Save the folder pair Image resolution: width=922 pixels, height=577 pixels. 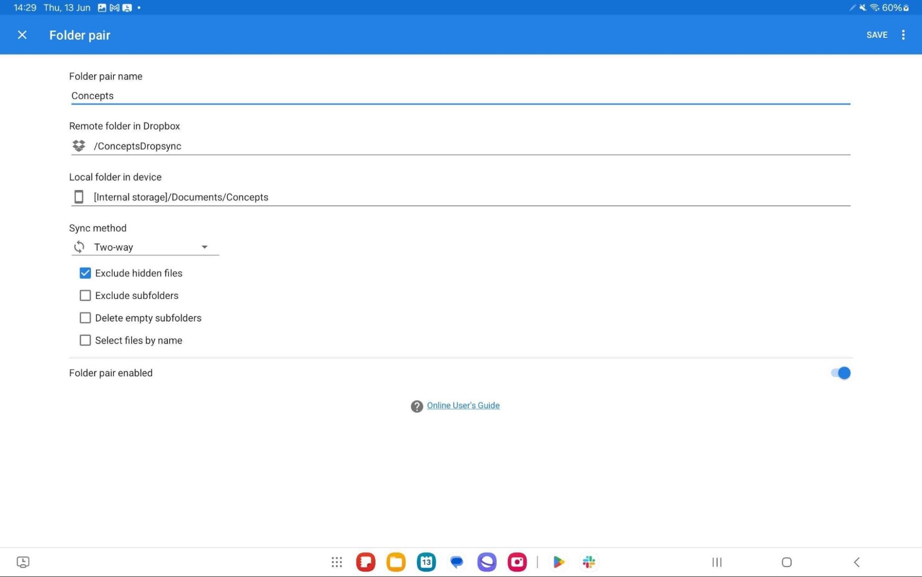click(x=877, y=35)
